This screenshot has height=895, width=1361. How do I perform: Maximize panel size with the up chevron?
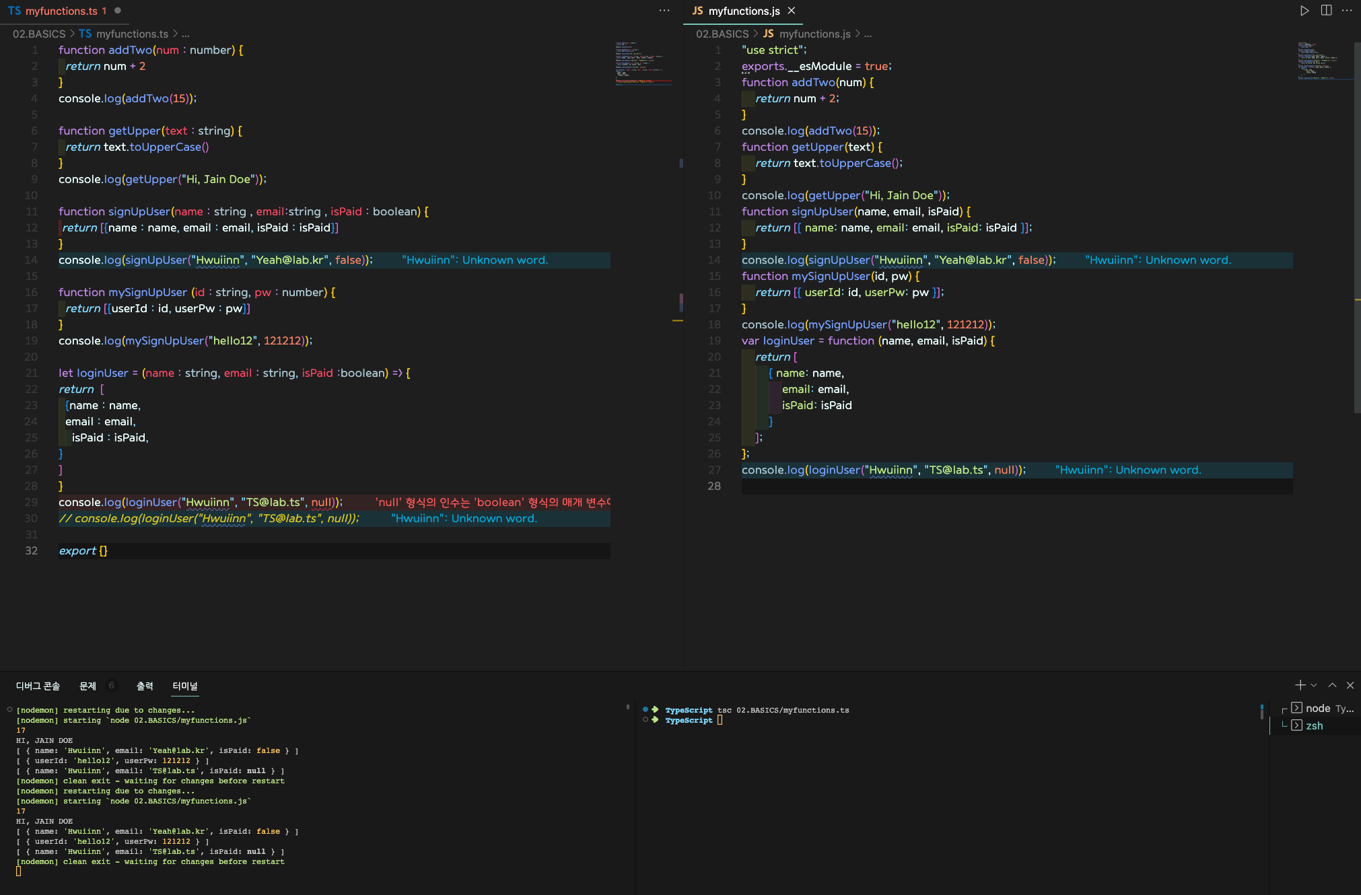coord(1332,685)
